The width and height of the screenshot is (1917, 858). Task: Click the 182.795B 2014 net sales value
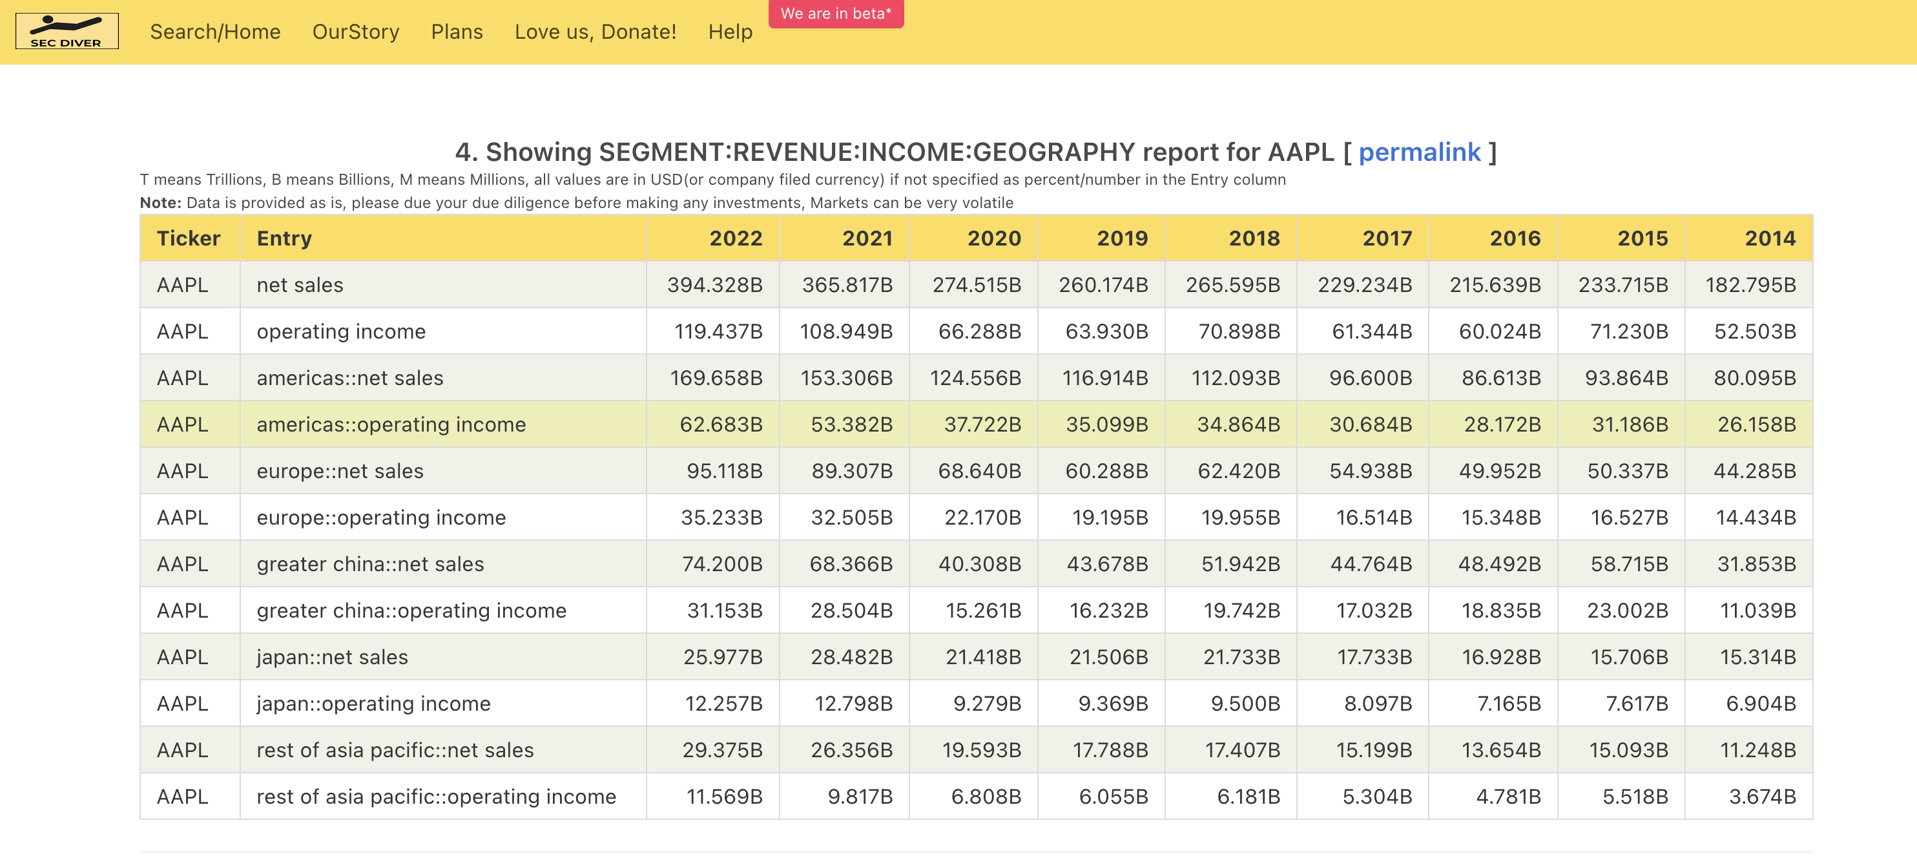click(x=1750, y=285)
